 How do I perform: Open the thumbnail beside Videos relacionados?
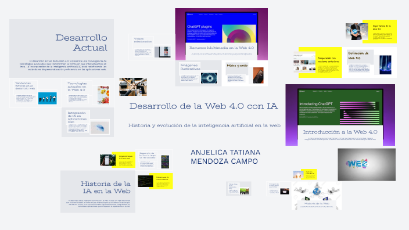click(x=163, y=52)
